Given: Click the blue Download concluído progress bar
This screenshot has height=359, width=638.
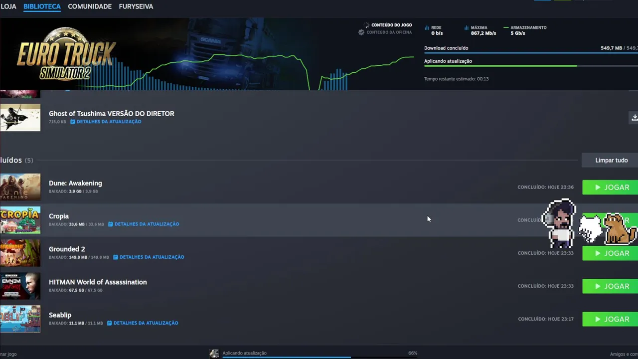Looking at the screenshot, I should [x=531, y=53].
